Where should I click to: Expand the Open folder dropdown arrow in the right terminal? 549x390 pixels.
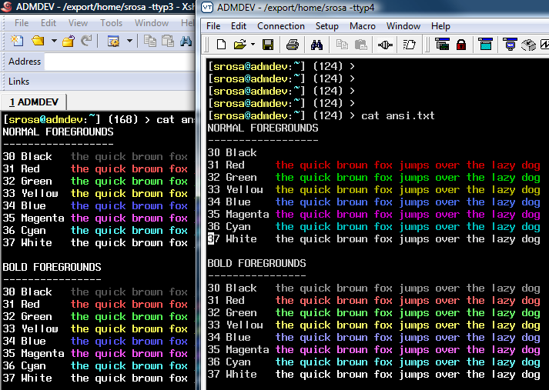click(253, 45)
